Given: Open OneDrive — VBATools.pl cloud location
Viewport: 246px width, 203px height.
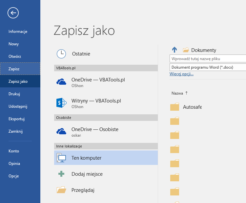Looking at the screenshot, I should coord(106,82).
